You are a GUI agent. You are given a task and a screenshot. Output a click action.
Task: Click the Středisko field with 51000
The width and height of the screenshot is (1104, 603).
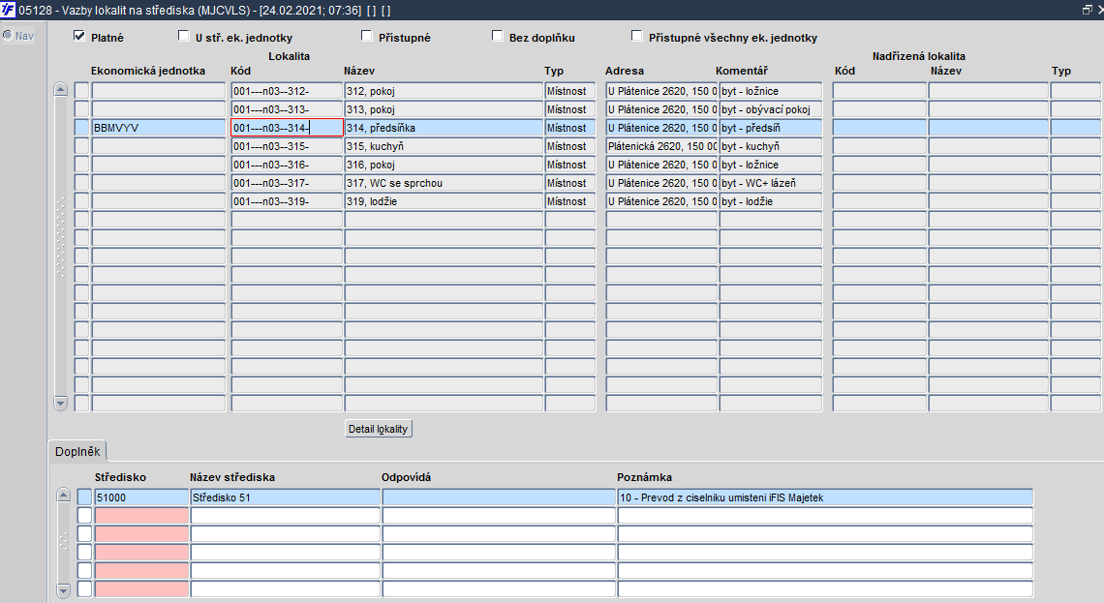click(x=141, y=497)
